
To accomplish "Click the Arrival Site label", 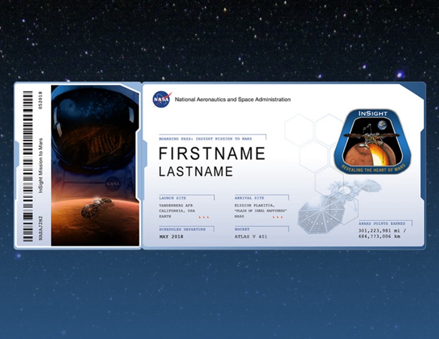I will pos(249,198).
